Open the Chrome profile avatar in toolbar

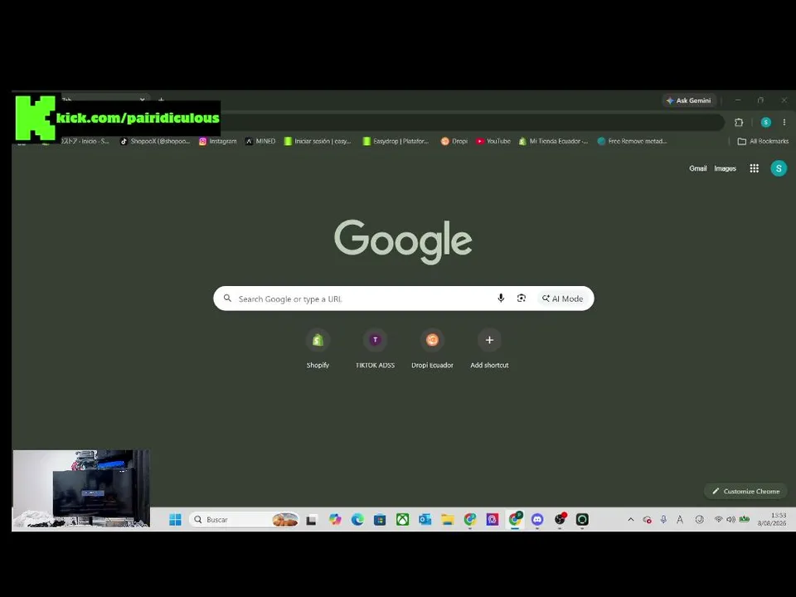765,123
